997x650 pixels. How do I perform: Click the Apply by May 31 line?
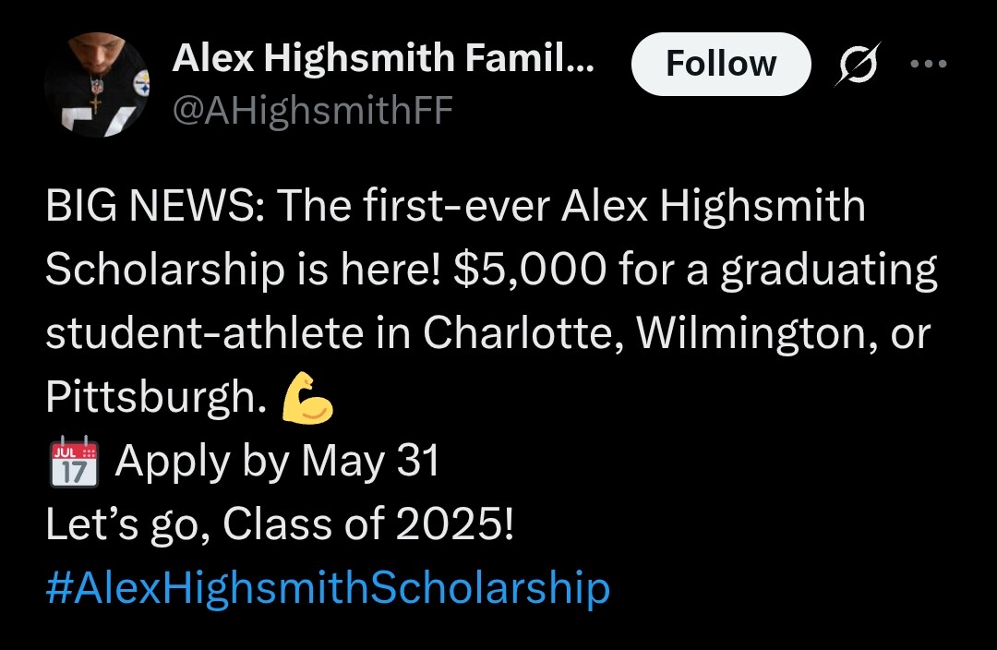(277, 462)
